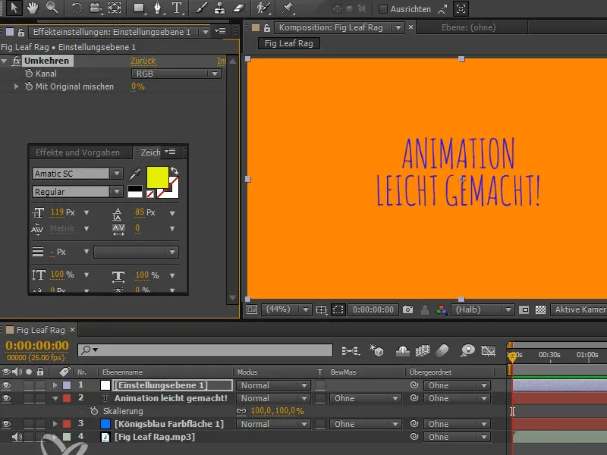The image size is (607, 455).
Task: Click the yellow text fill color swatch
Action: coord(157,177)
